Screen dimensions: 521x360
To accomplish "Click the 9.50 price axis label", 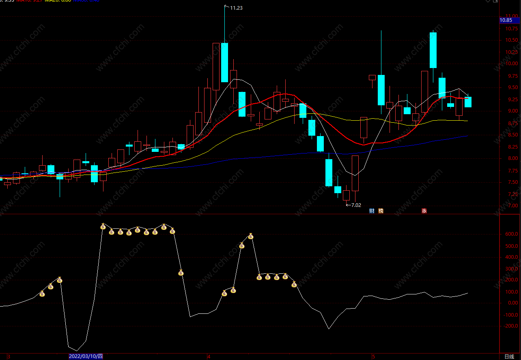I will [x=512, y=87].
